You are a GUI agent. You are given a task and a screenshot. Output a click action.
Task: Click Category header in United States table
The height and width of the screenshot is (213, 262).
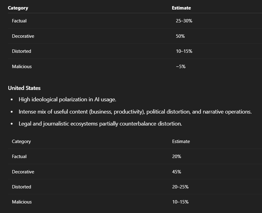(21, 141)
